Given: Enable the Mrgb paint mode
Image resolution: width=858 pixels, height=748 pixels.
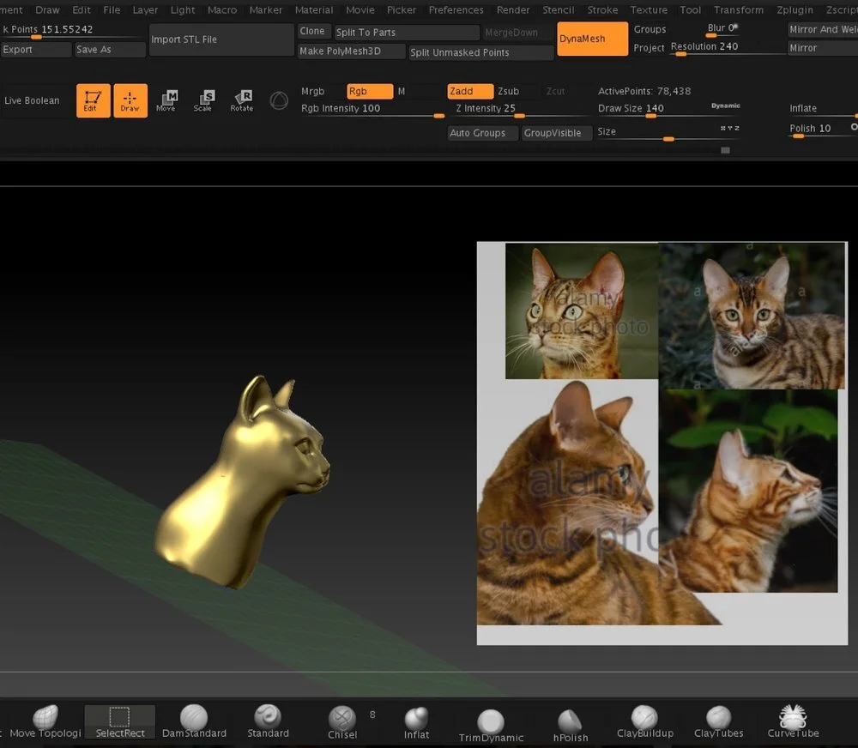Looking at the screenshot, I should click(314, 91).
